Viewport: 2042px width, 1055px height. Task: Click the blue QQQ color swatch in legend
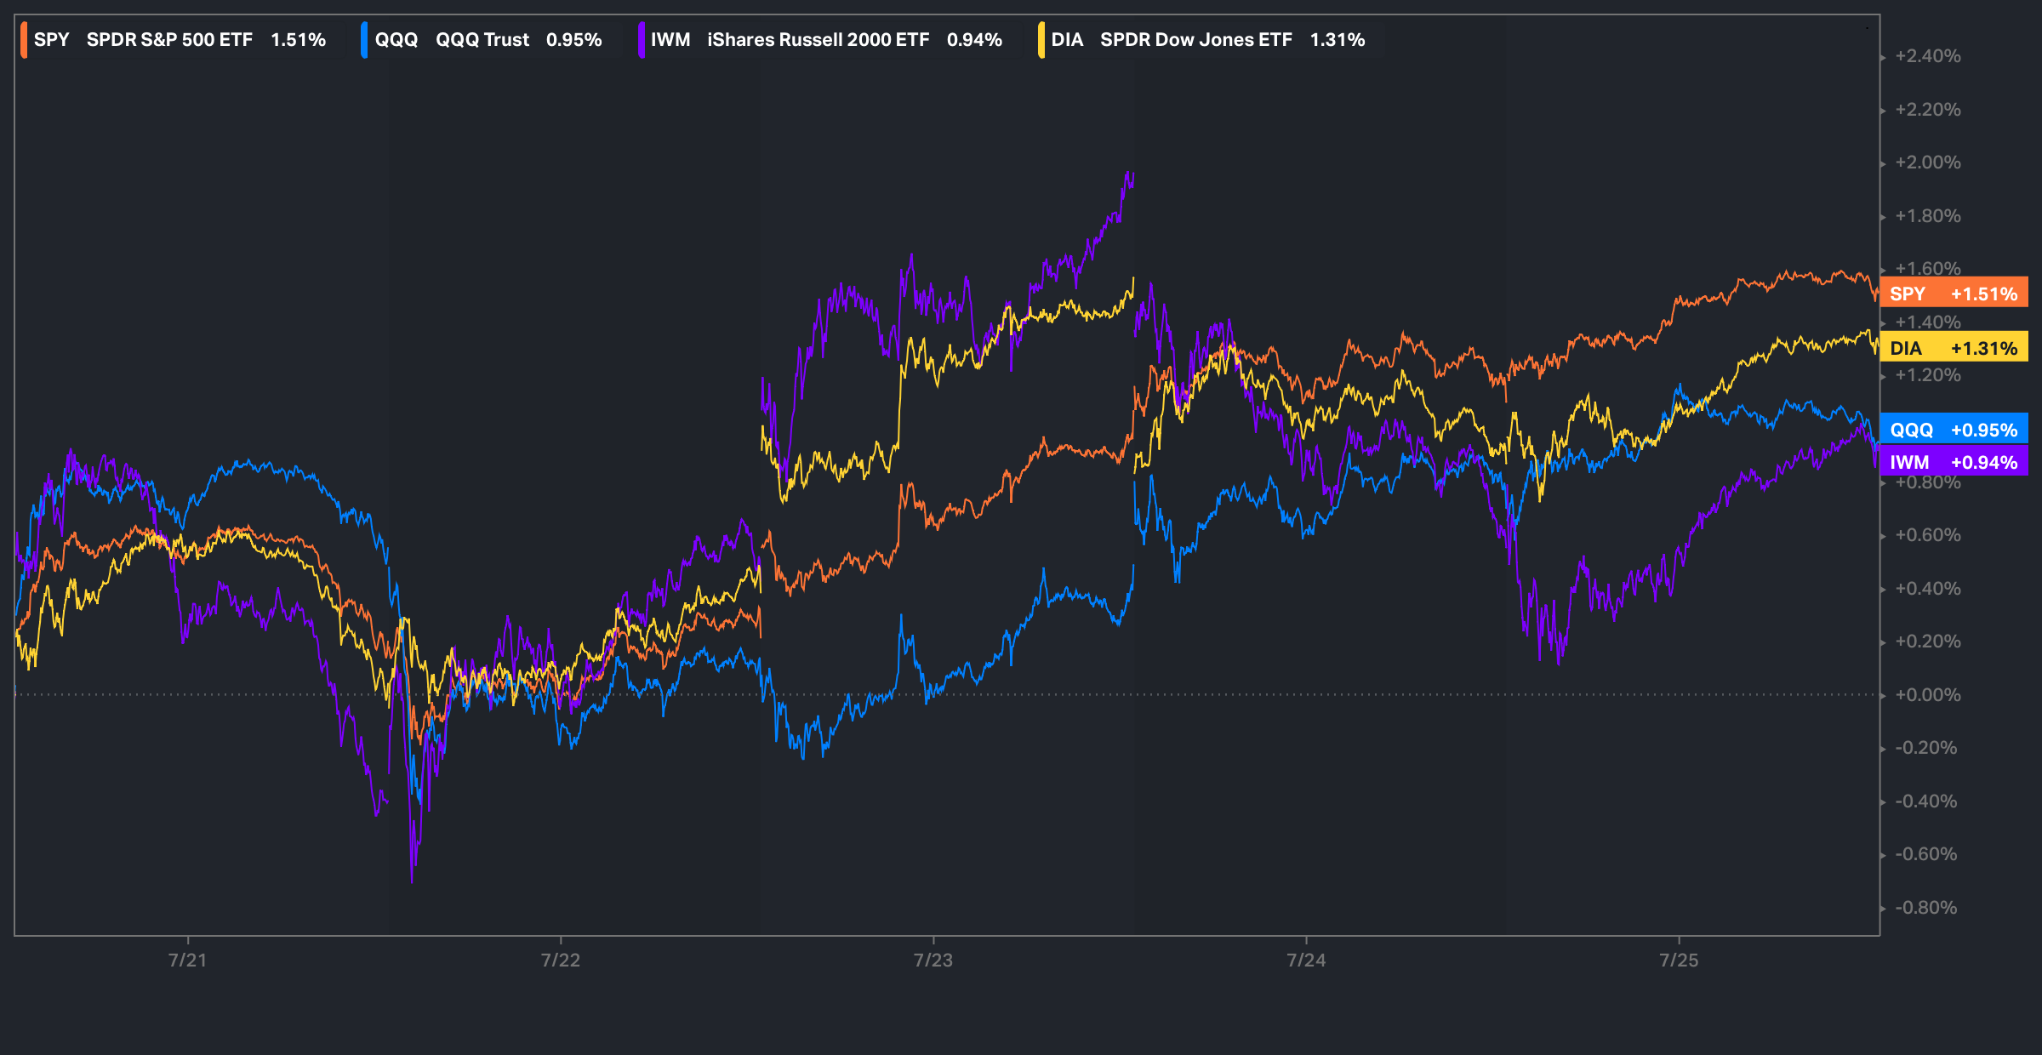pos(364,40)
